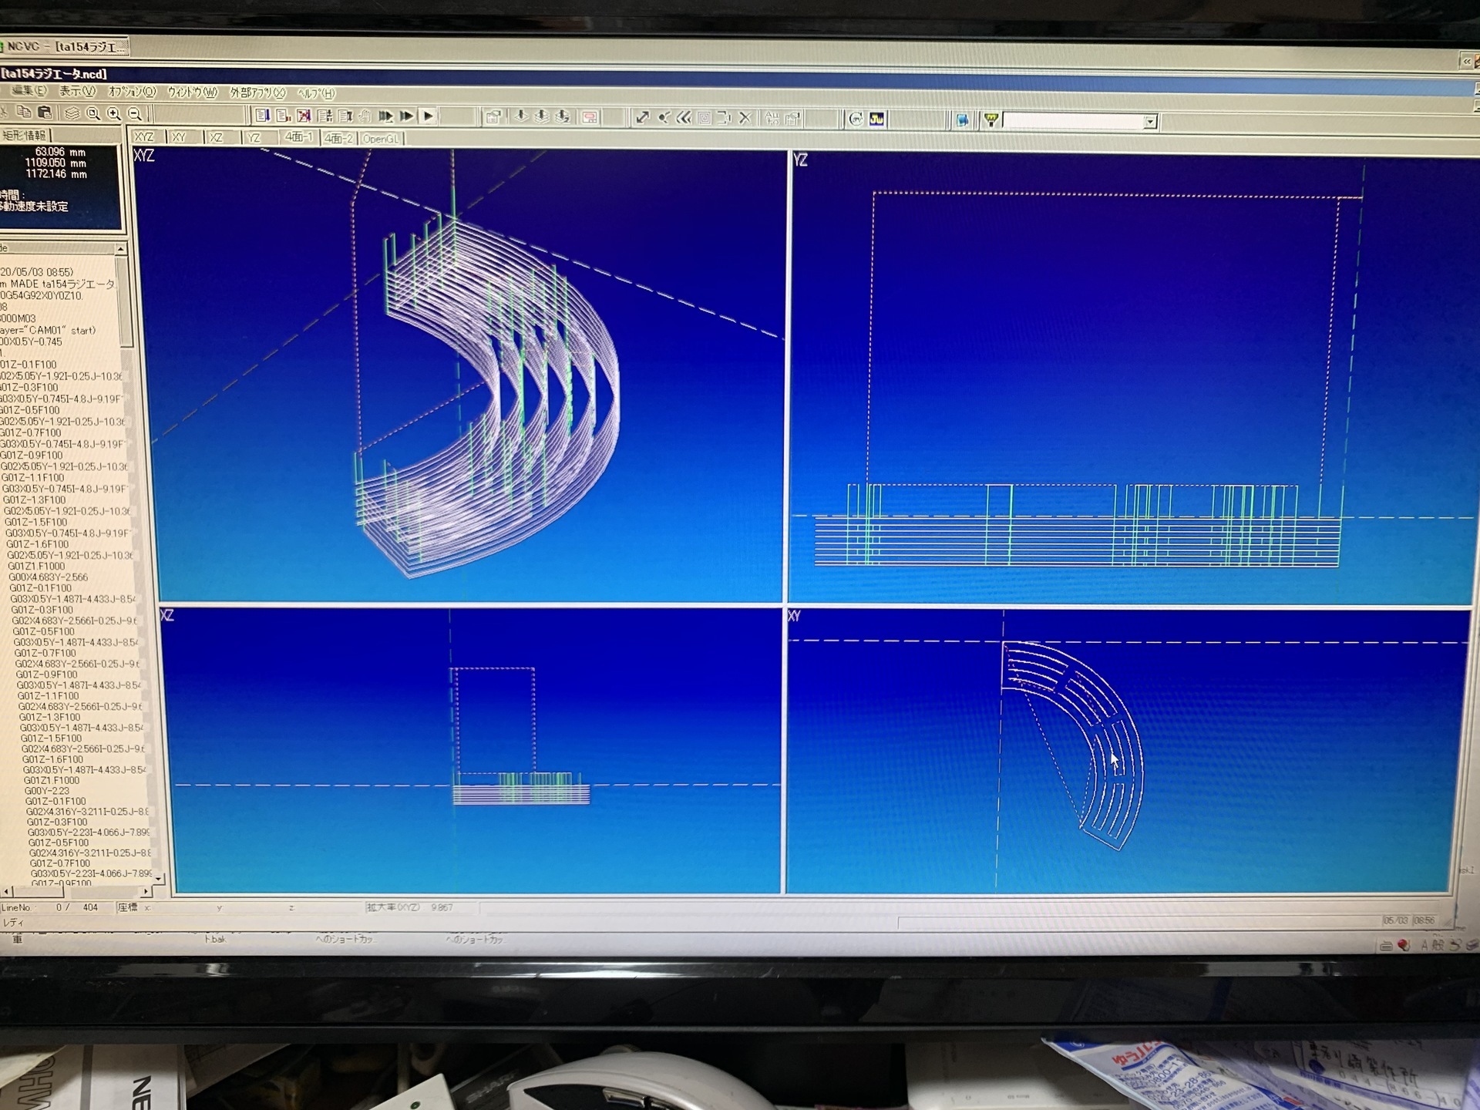
Task: Open the オプション(O) menu
Action: [132, 91]
